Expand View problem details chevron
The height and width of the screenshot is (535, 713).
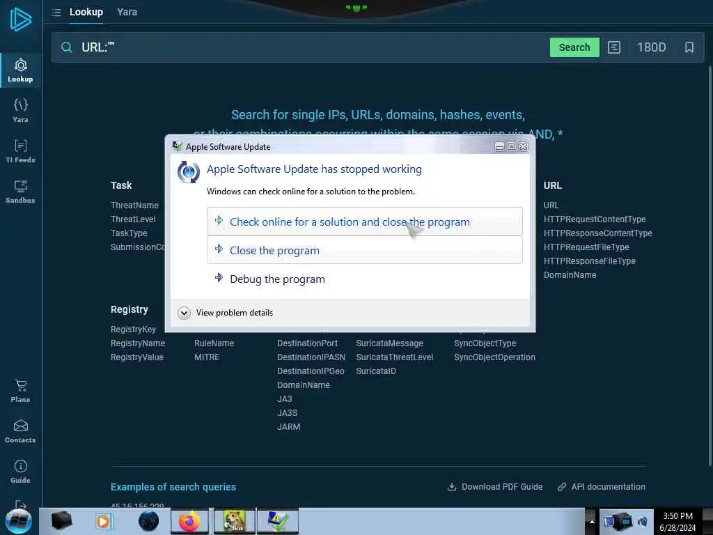click(x=184, y=313)
